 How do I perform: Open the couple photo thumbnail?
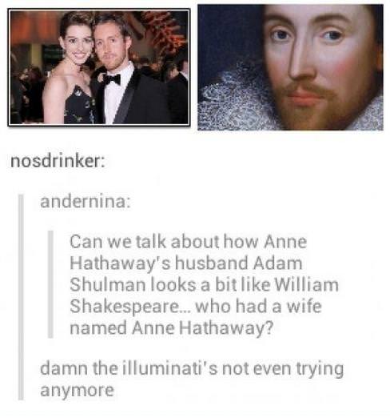(99, 67)
